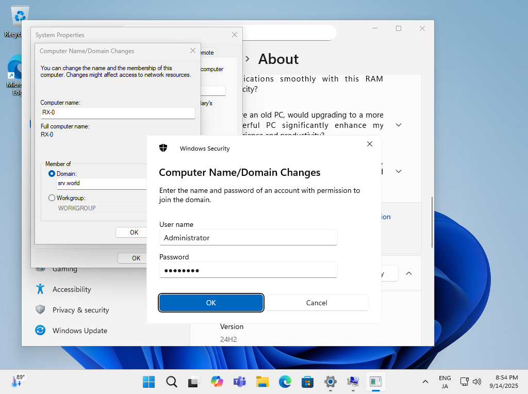Click the Windows Start button

149,382
